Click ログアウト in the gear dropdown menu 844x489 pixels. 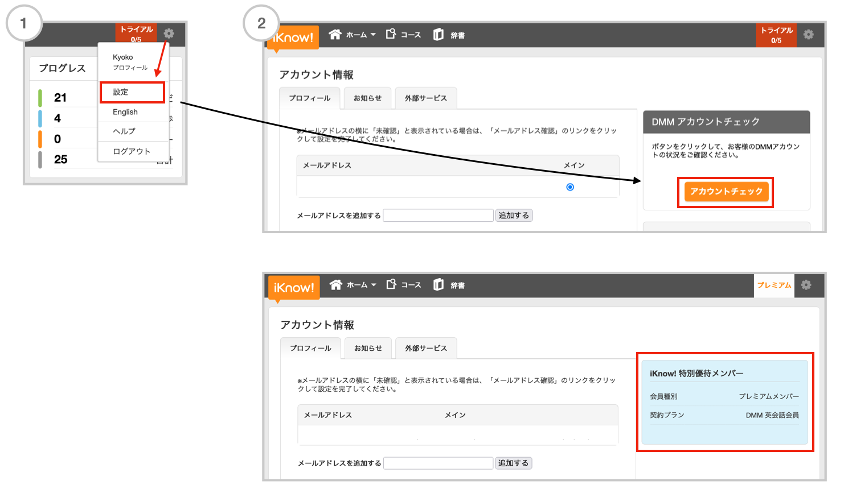coord(132,151)
